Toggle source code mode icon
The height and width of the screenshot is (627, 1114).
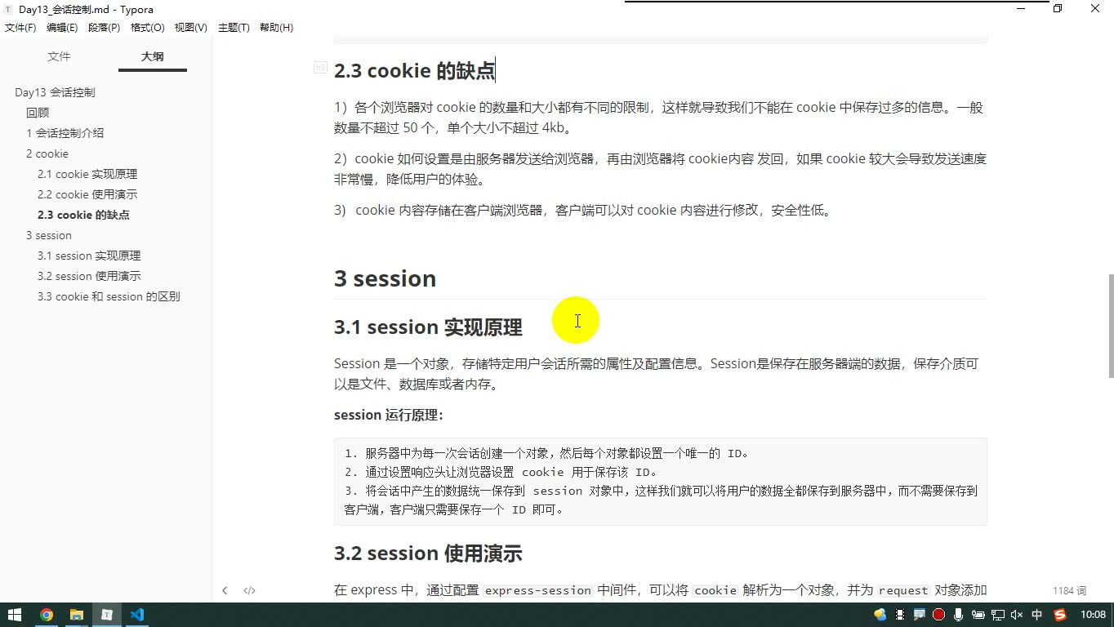pyautogui.click(x=250, y=590)
